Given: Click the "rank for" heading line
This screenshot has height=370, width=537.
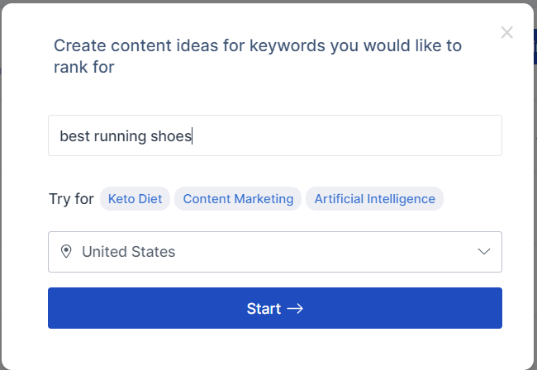Looking at the screenshot, I should (x=83, y=68).
